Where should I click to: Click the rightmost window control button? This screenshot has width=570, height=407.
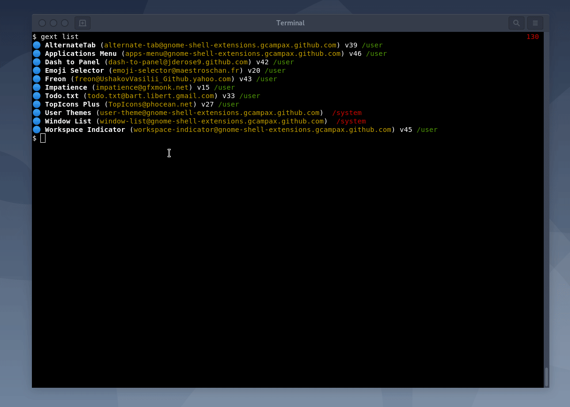click(x=65, y=23)
